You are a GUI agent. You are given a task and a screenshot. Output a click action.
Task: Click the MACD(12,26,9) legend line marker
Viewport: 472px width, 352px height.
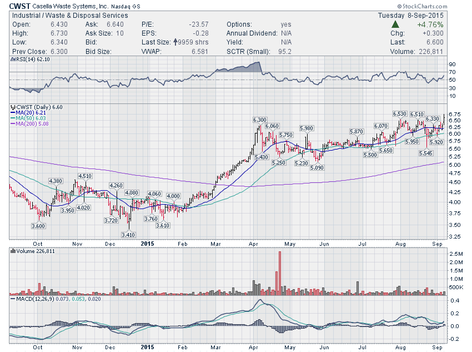[13, 299]
